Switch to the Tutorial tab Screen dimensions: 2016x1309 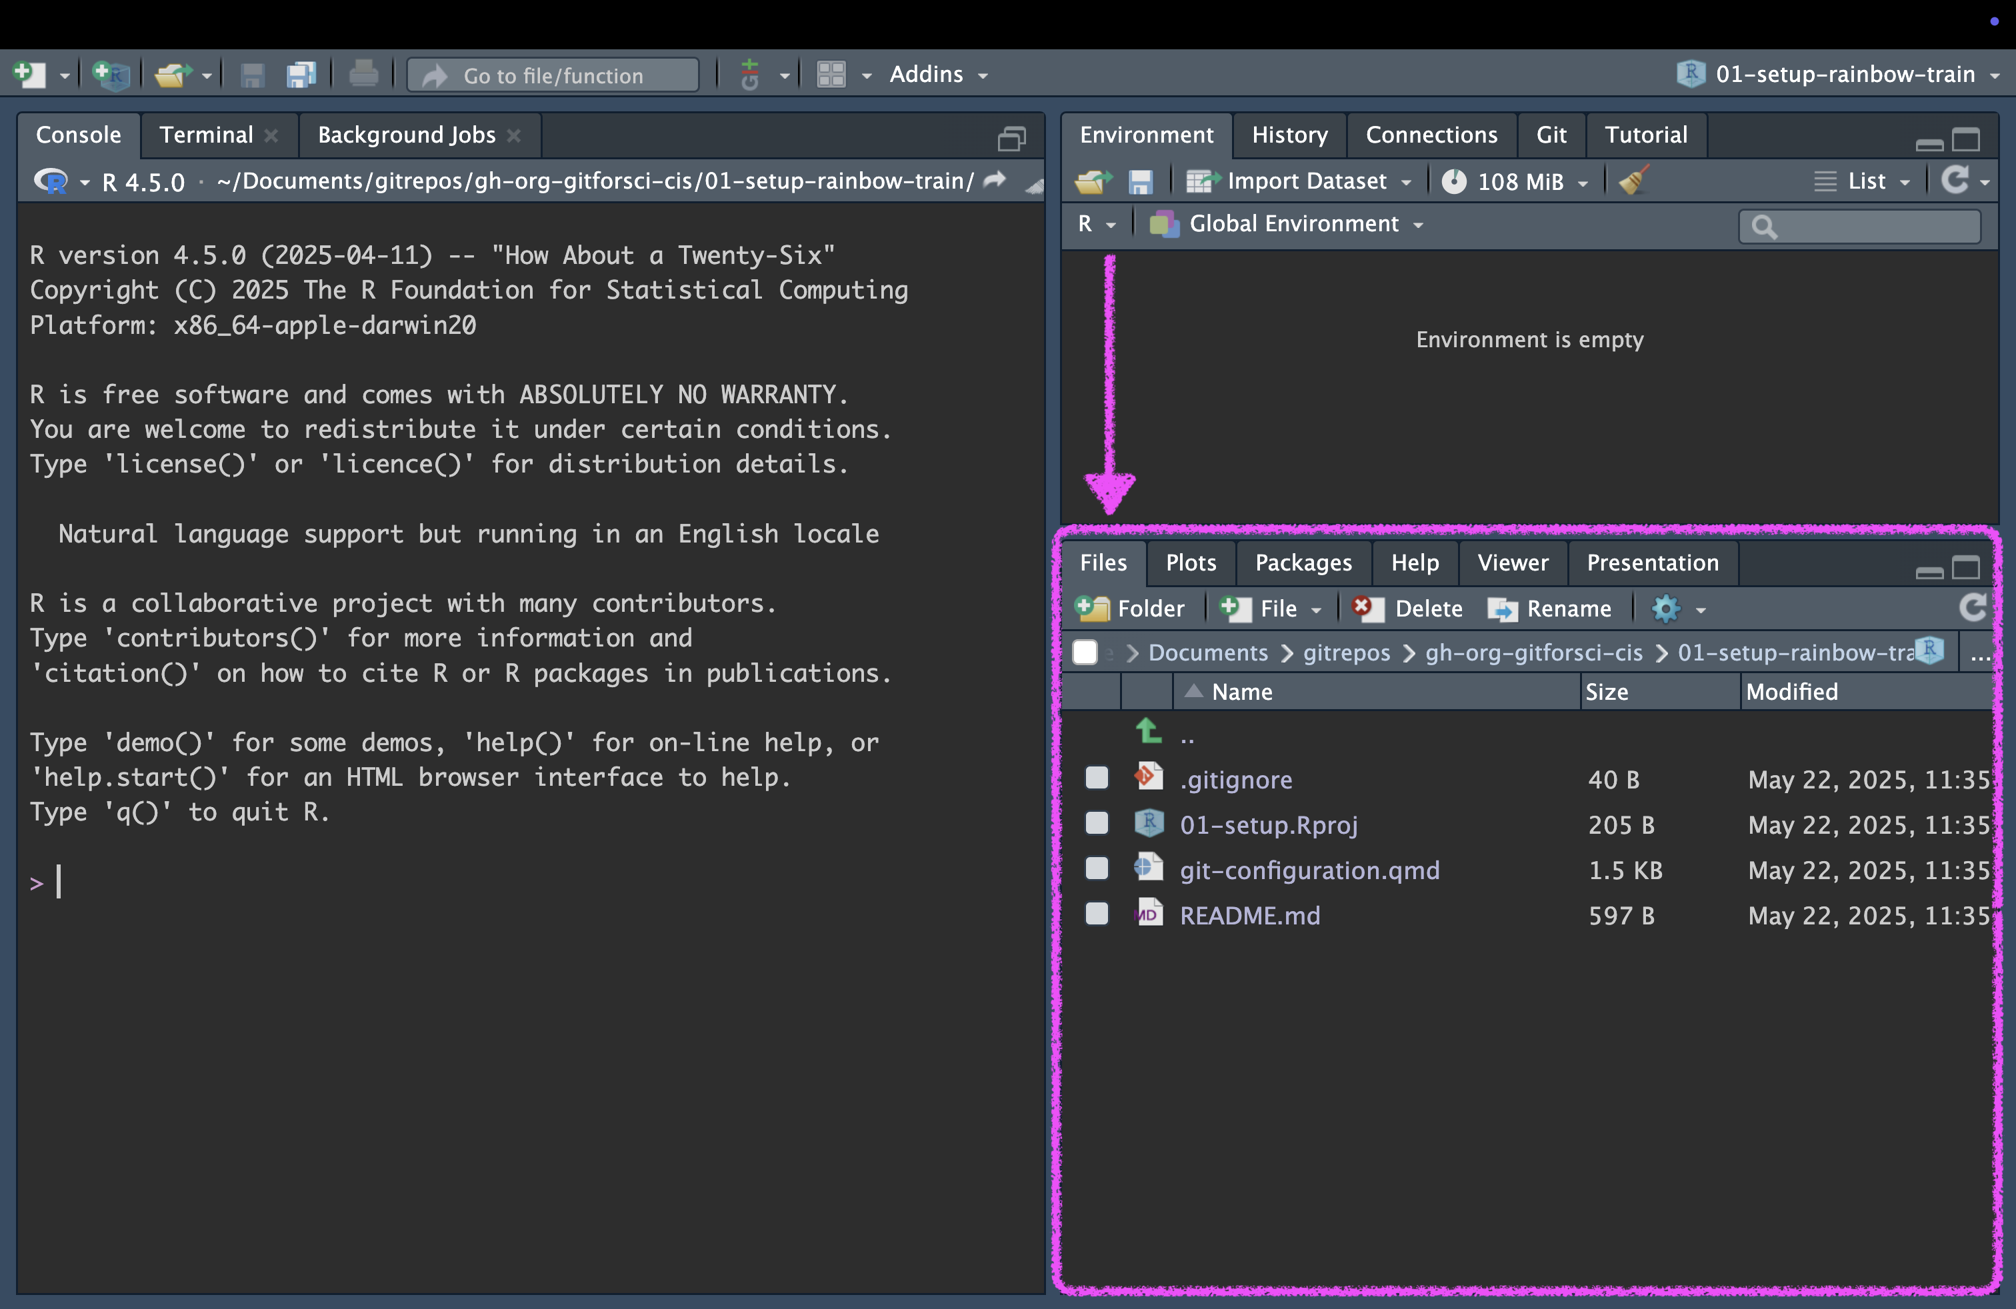point(1646,135)
